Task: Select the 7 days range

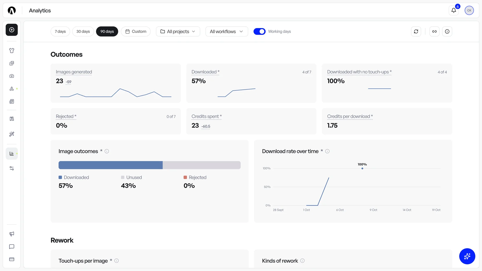Action: click(60, 32)
